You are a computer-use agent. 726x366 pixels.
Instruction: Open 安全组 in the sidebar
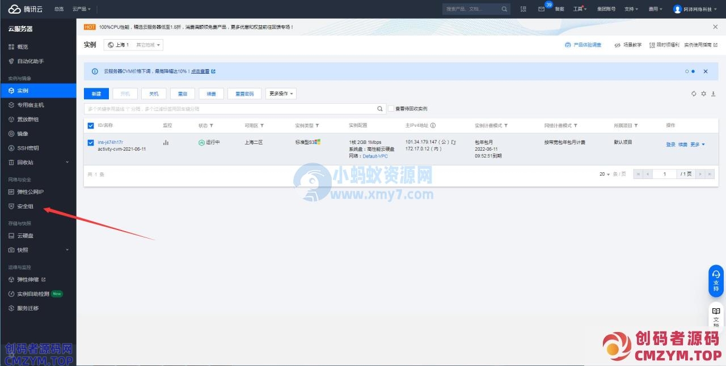pos(25,206)
